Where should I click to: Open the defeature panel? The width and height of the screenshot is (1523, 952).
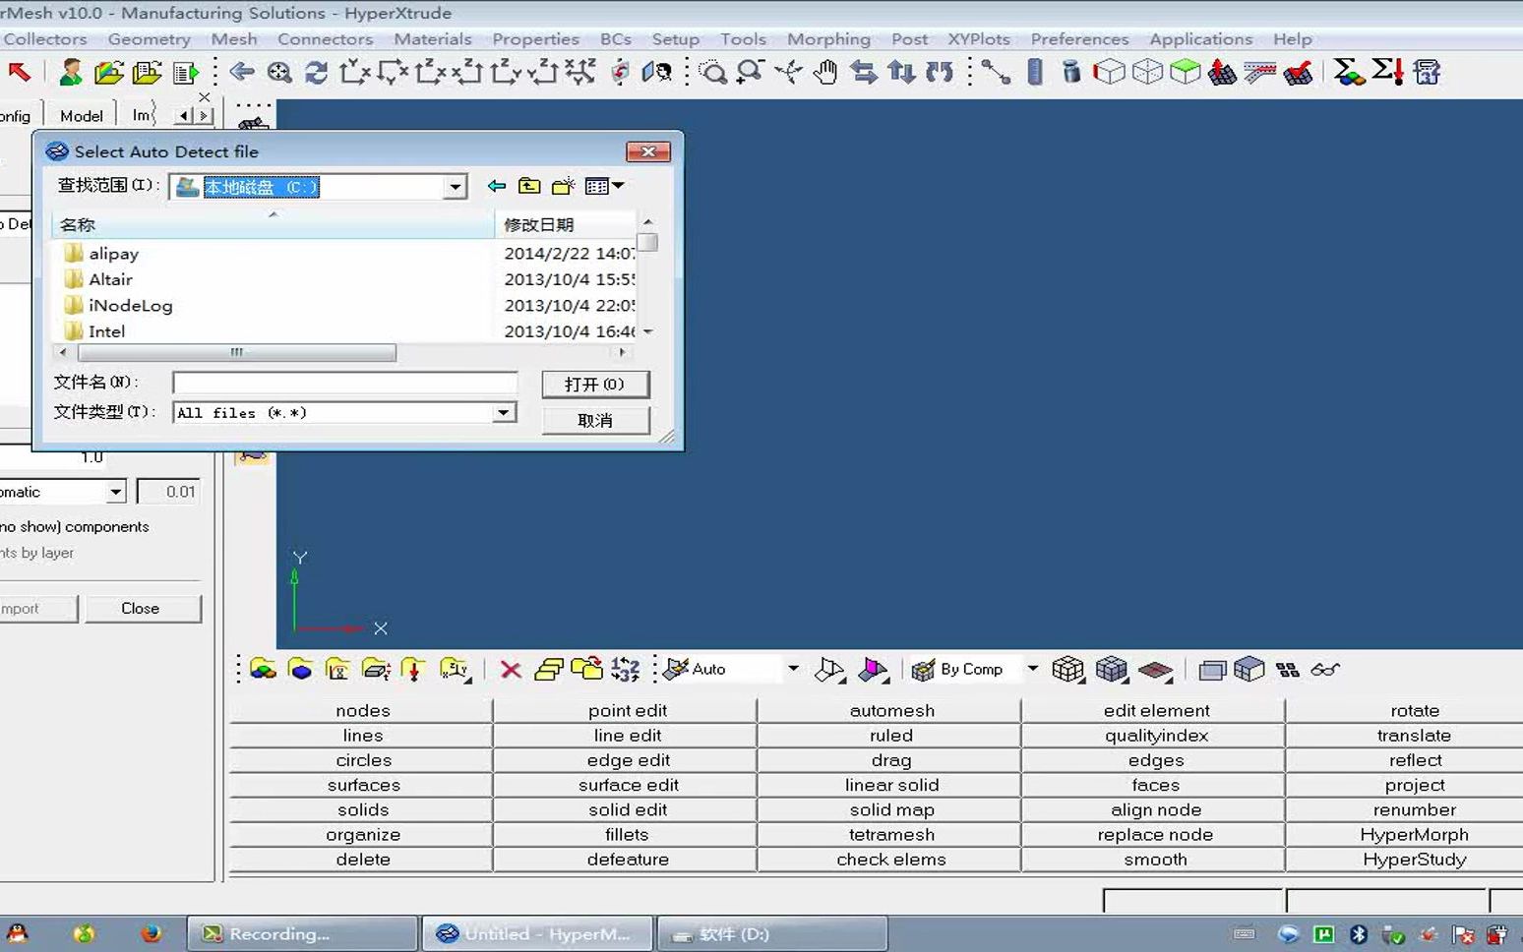tap(628, 859)
